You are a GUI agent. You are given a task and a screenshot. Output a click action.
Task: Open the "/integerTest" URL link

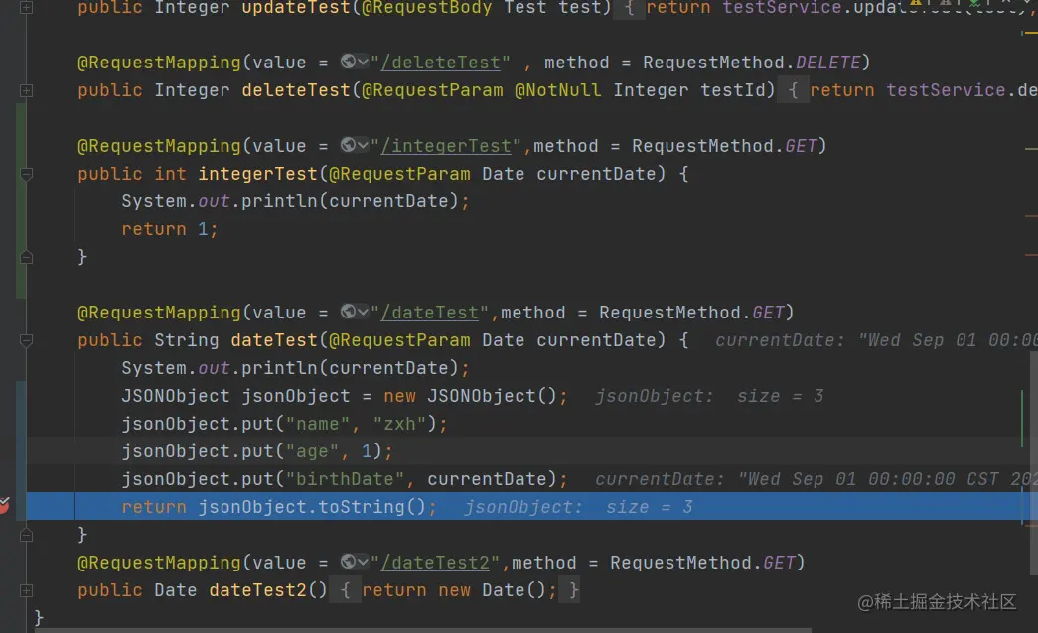click(446, 146)
